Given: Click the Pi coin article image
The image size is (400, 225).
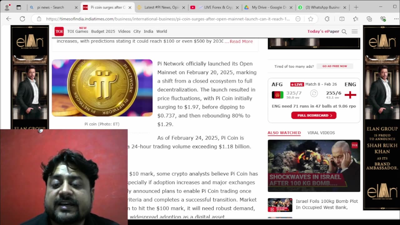Looking at the screenshot, I should pos(102,88).
